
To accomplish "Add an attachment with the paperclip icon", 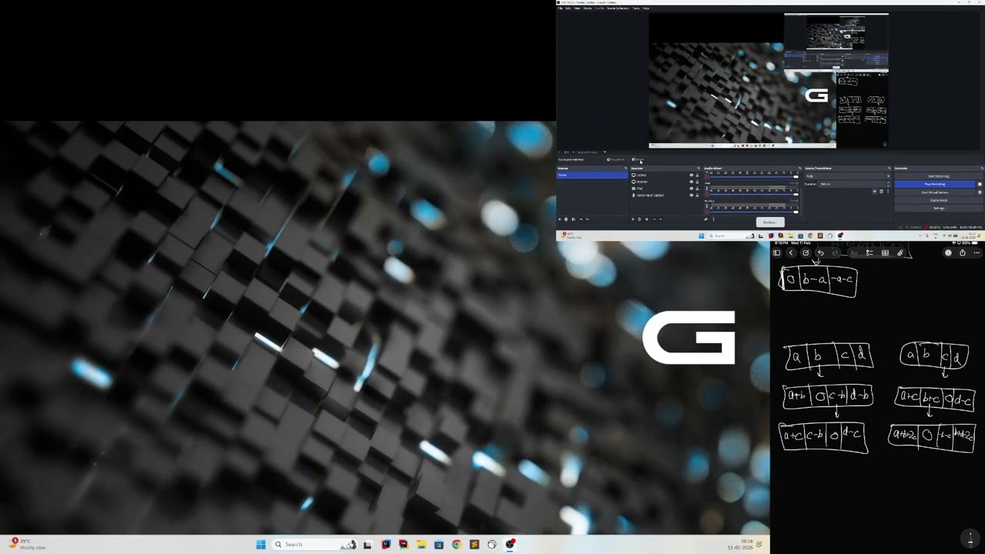I will click(x=900, y=252).
